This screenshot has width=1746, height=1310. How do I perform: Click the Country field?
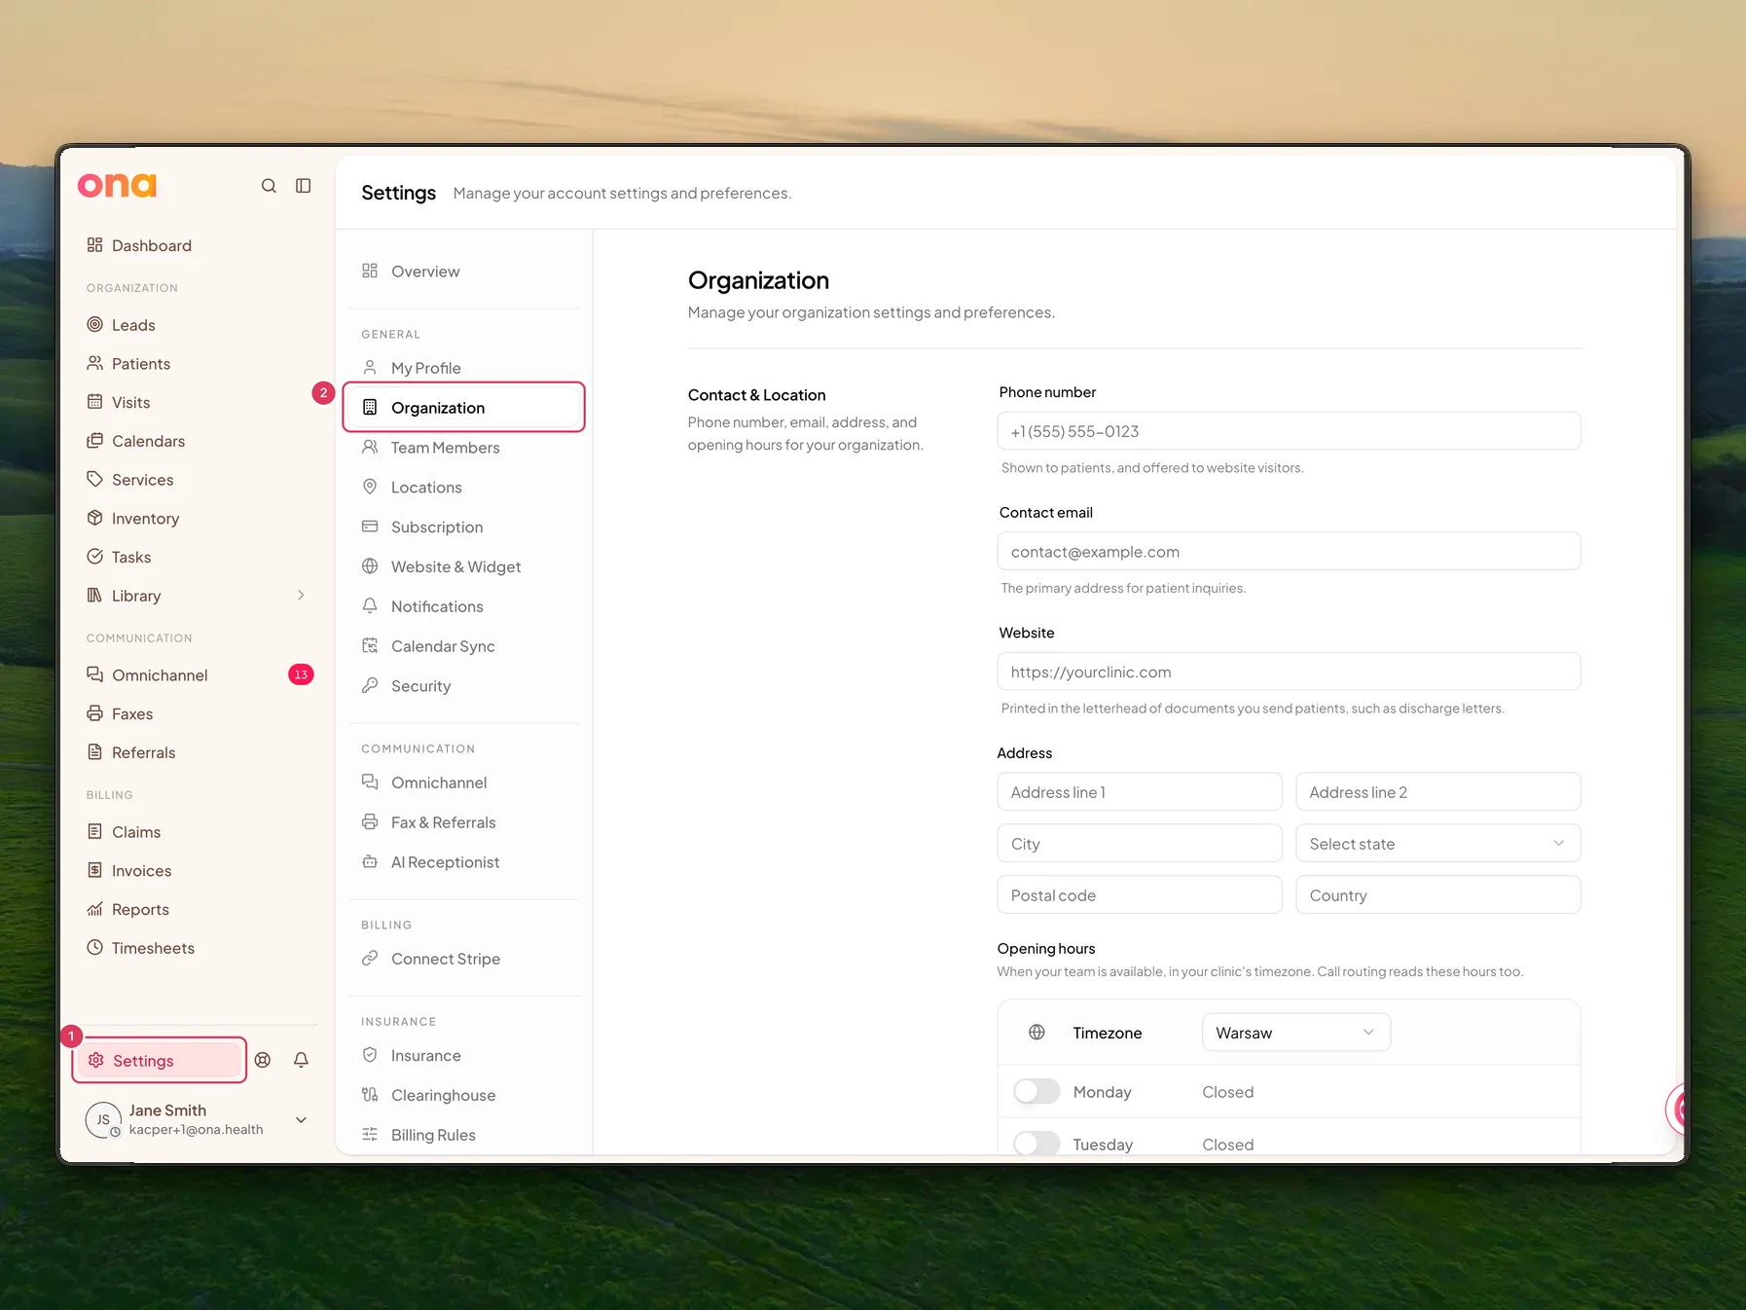coord(1438,895)
